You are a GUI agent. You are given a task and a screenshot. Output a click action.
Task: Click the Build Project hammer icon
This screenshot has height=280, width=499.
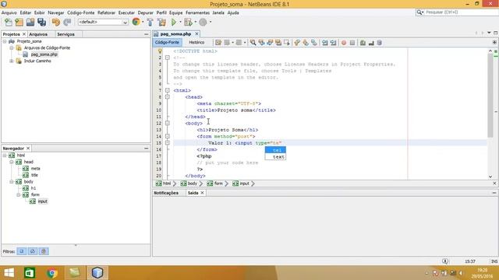pos(150,22)
